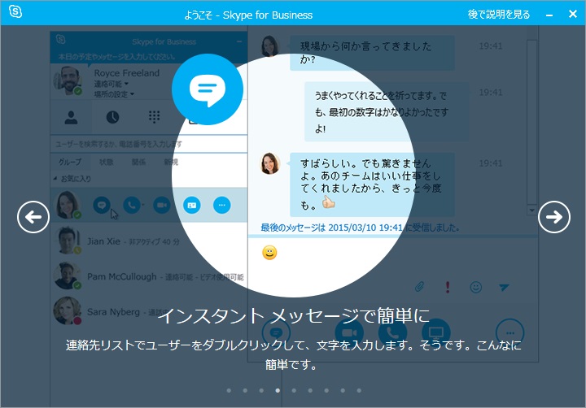The width and height of the screenshot is (586, 408).
Task: Click the highlighted favorite contact's photo
Action: pos(68,205)
